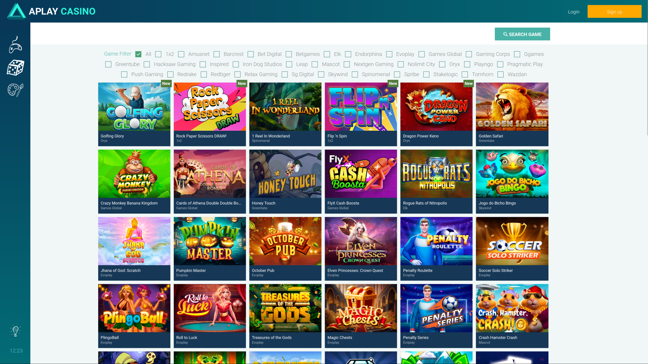Enable the Spribe provider checkbox
The width and height of the screenshot is (648, 364).
397,74
